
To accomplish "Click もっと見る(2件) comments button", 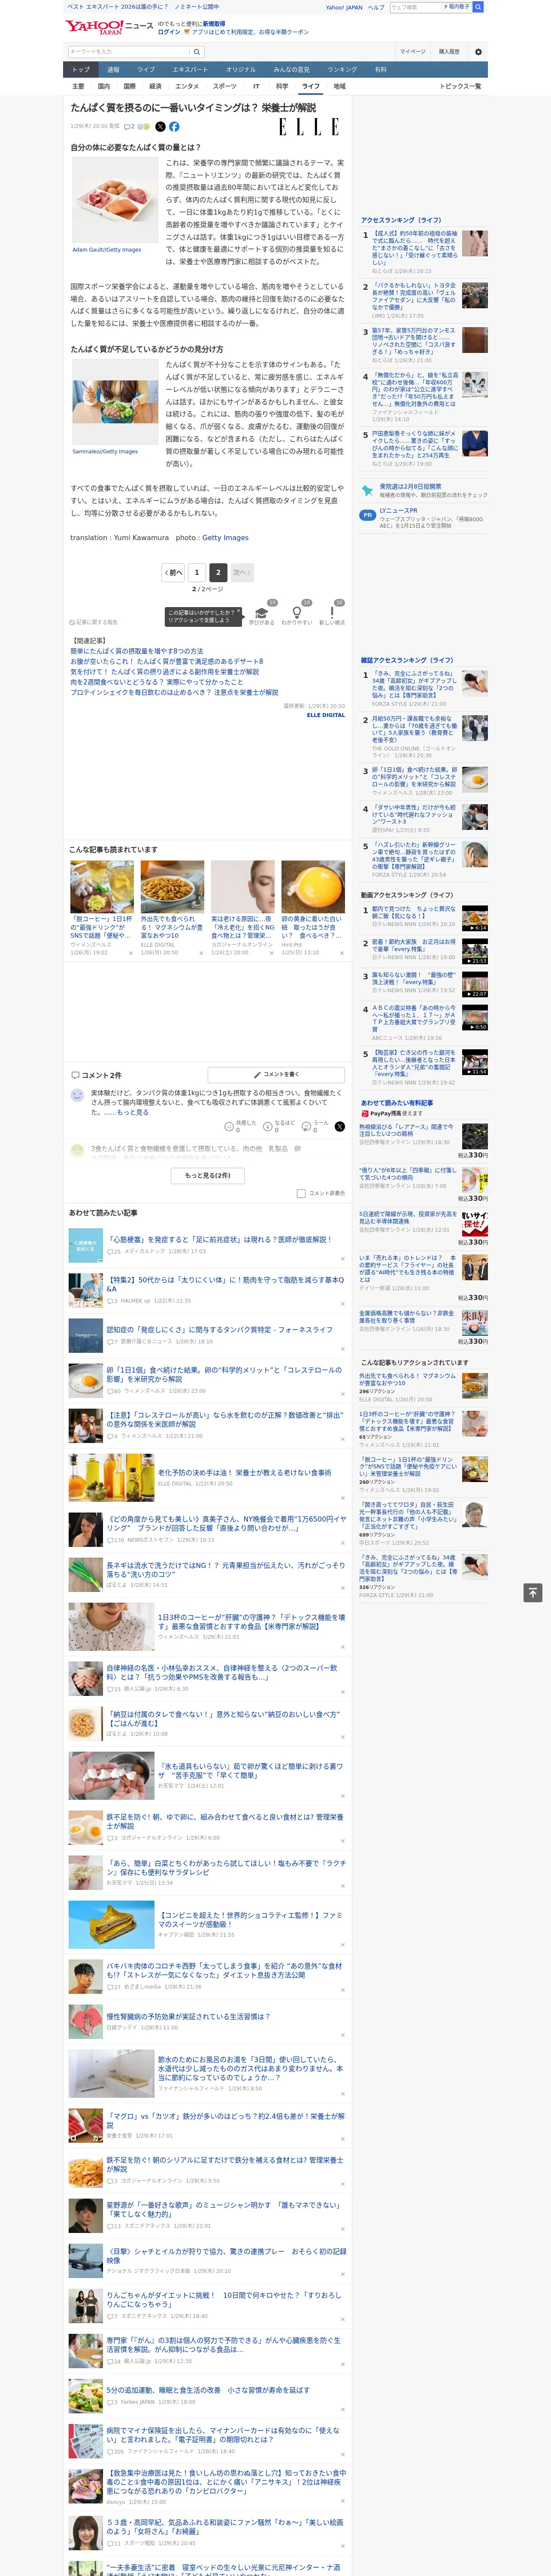I will pyautogui.click(x=208, y=1176).
